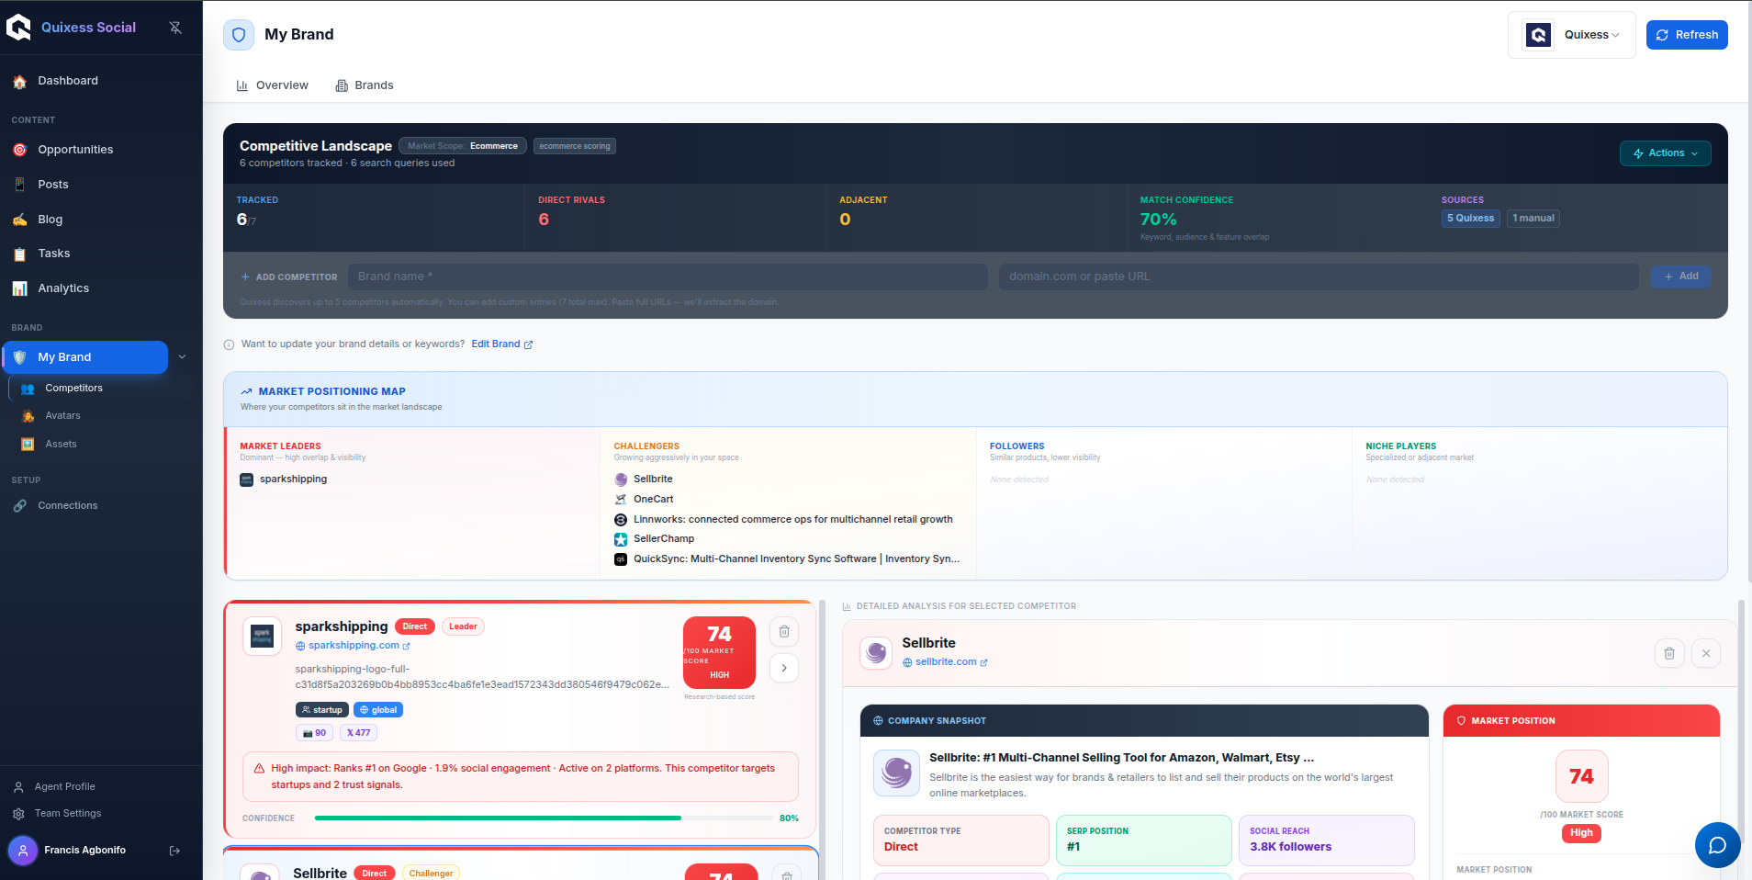Switch to the Overview tab

(273, 85)
